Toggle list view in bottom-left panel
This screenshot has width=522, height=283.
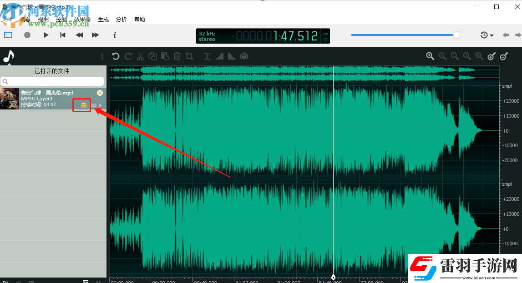(x=18, y=281)
